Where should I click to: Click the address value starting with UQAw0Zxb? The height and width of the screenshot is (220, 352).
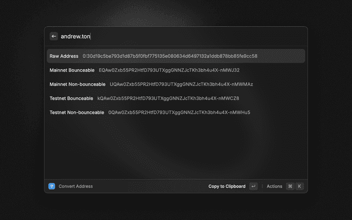[181, 84]
